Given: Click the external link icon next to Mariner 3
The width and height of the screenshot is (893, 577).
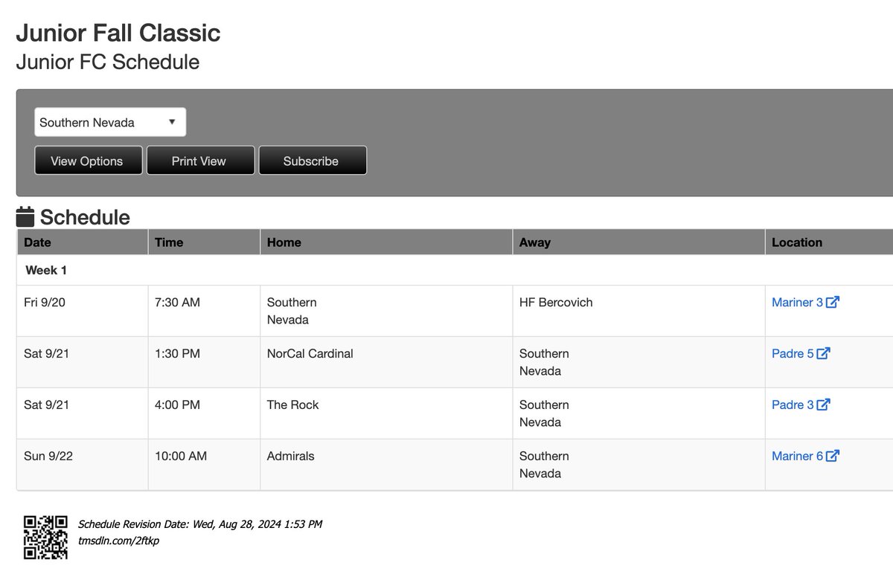Looking at the screenshot, I should pos(833,302).
